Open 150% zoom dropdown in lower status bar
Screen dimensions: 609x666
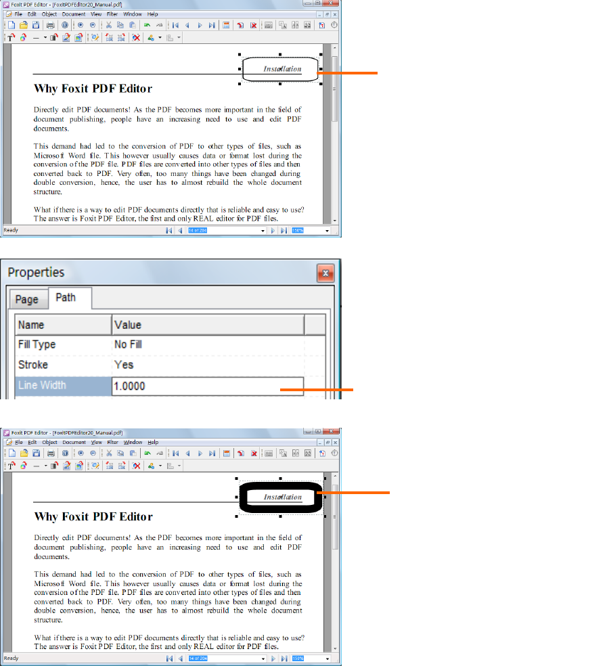pos(328,659)
